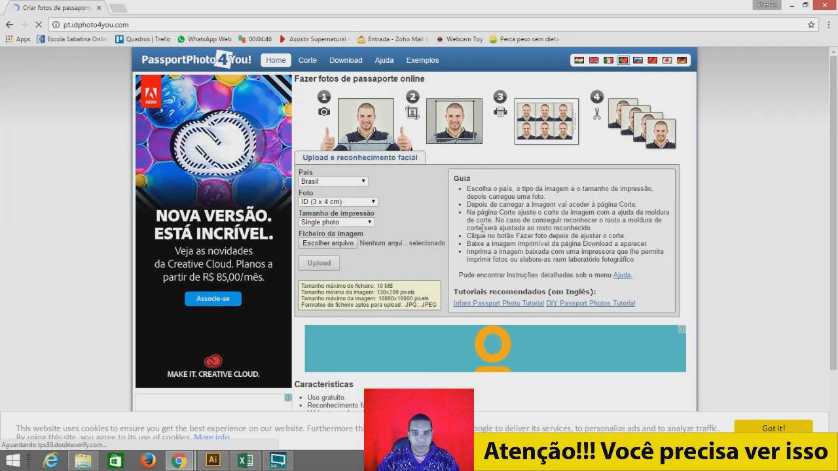The height and width of the screenshot is (471, 838).
Task: Open Adobe Illustrator from taskbar
Action: 213,461
